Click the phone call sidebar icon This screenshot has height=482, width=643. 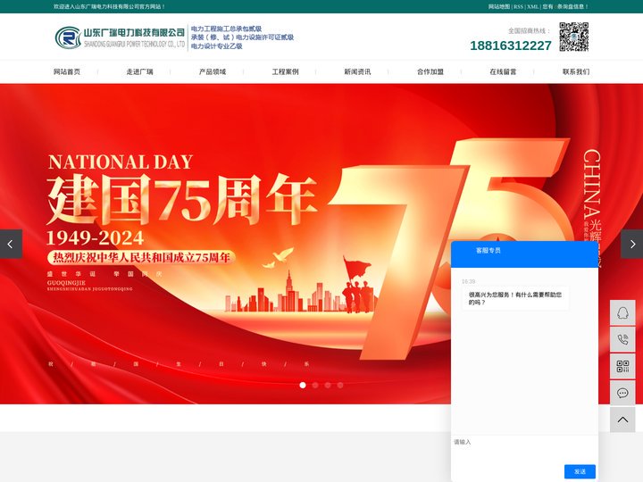tap(622, 339)
